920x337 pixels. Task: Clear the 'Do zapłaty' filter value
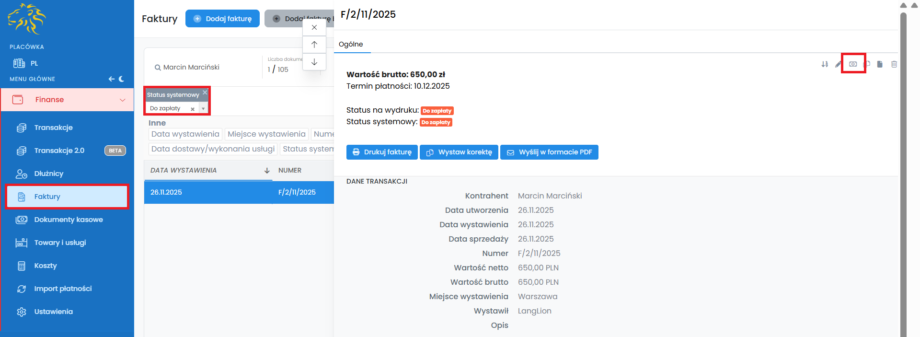pos(193,109)
